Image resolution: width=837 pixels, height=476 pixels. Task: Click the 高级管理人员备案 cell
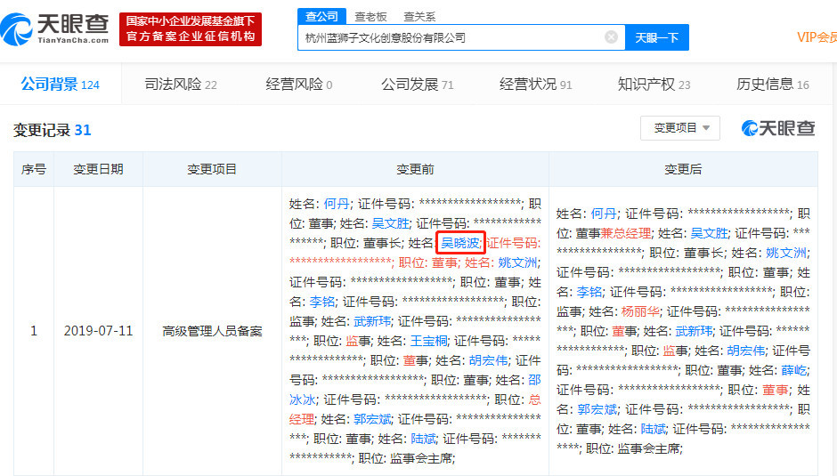(212, 331)
